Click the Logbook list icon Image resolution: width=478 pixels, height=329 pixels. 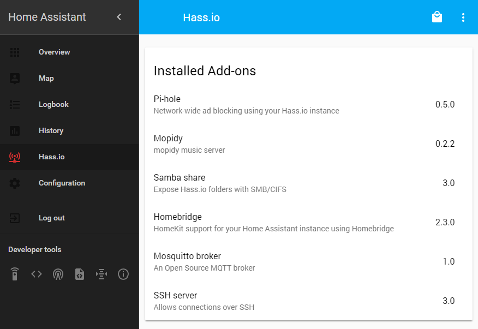pos(15,104)
